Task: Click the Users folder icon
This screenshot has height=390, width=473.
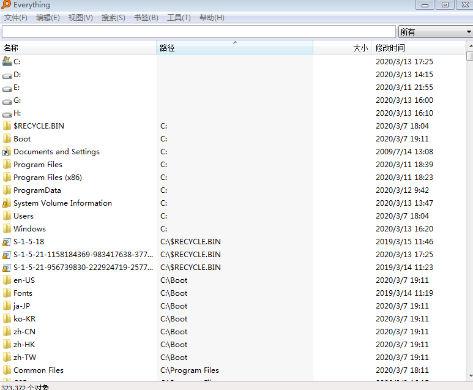Action: coord(7,216)
